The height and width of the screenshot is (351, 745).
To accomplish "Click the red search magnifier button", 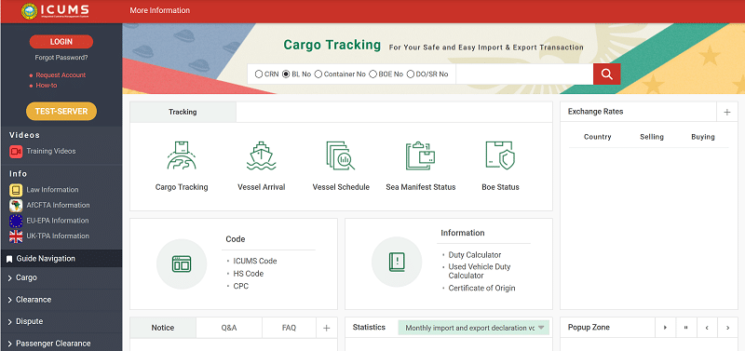I will click(607, 74).
